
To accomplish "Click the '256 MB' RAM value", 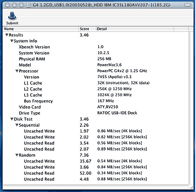I will click(x=104, y=59).
